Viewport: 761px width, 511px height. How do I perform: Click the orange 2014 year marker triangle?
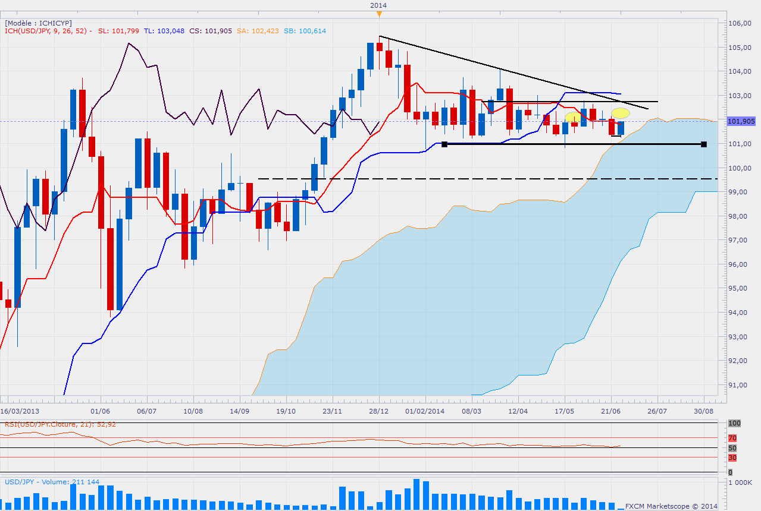coord(378,13)
